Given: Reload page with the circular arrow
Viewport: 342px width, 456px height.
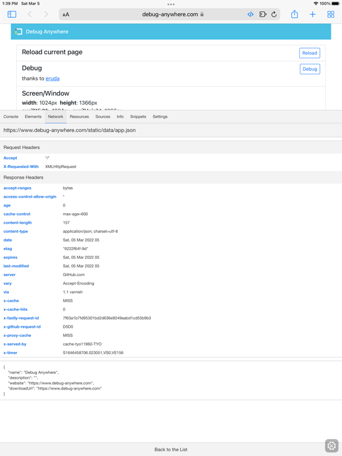Looking at the screenshot, I should [274, 14].
